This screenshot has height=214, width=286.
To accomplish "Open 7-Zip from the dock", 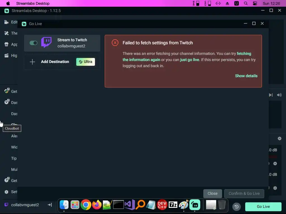I will coord(173,205).
